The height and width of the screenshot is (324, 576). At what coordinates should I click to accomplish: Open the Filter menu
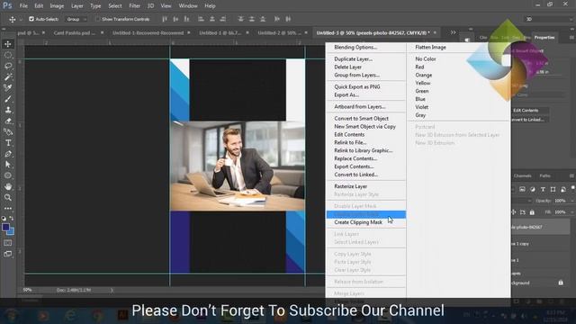point(134,6)
